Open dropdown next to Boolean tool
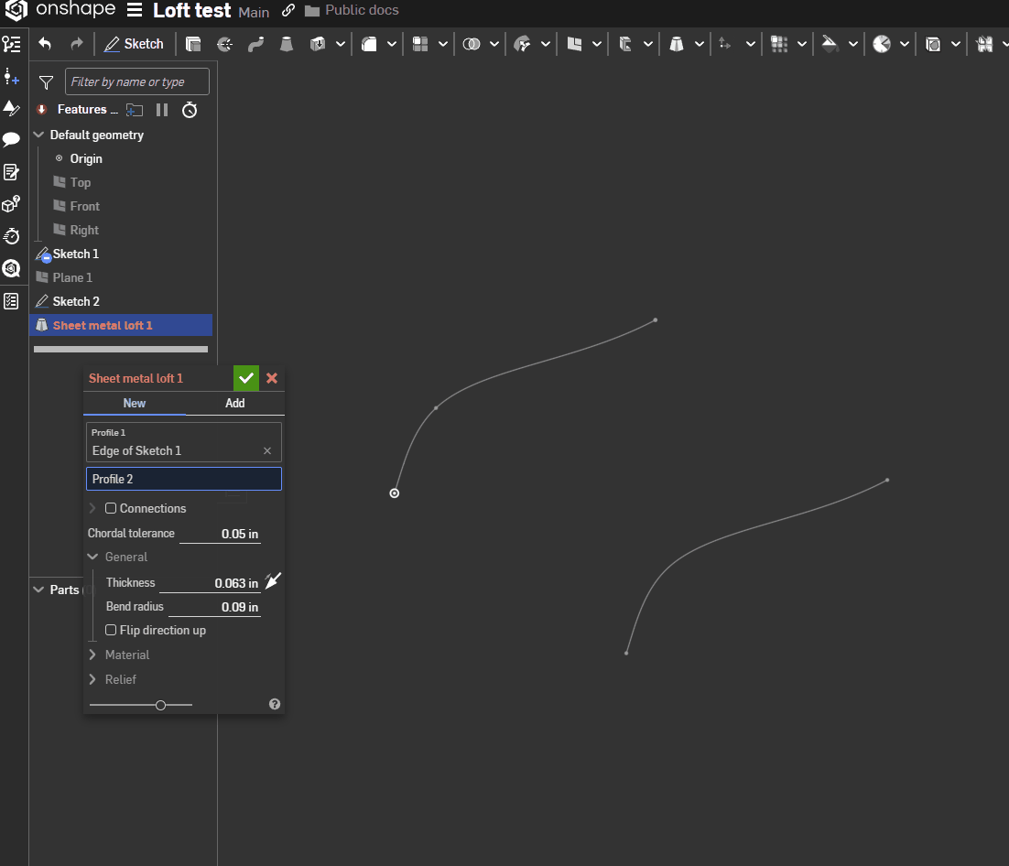This screenshot has height=866, width=1009. [494, 44]
